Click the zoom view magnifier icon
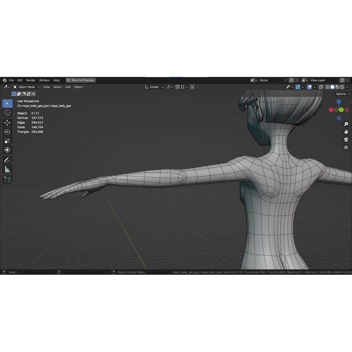 pos(346,124)
